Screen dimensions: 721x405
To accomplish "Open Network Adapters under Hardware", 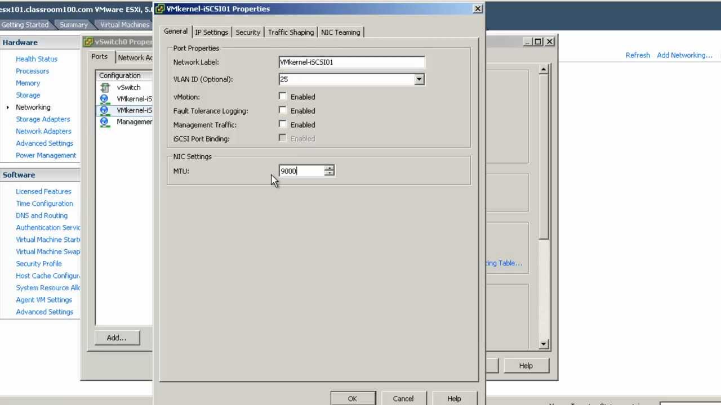I will tap(43, 131).
